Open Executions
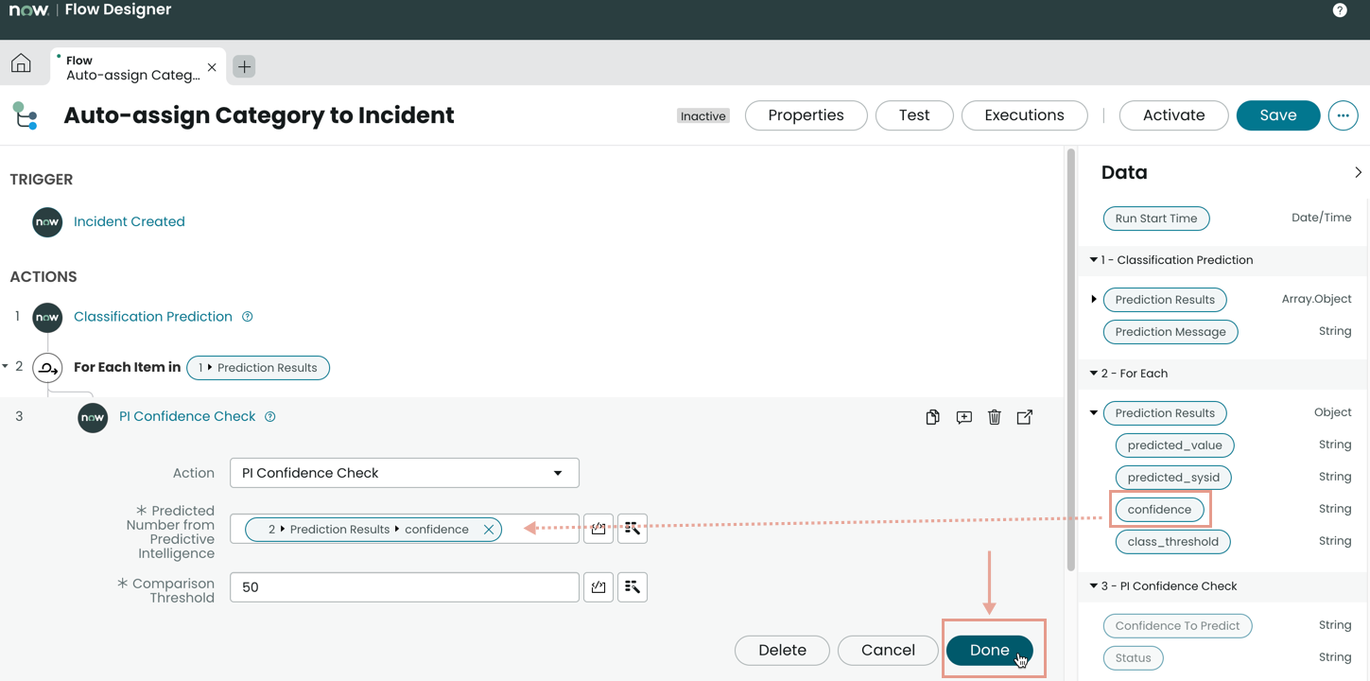This screenshot has height=681, width=1370. pyautogui.click(x=1024, y=115)
